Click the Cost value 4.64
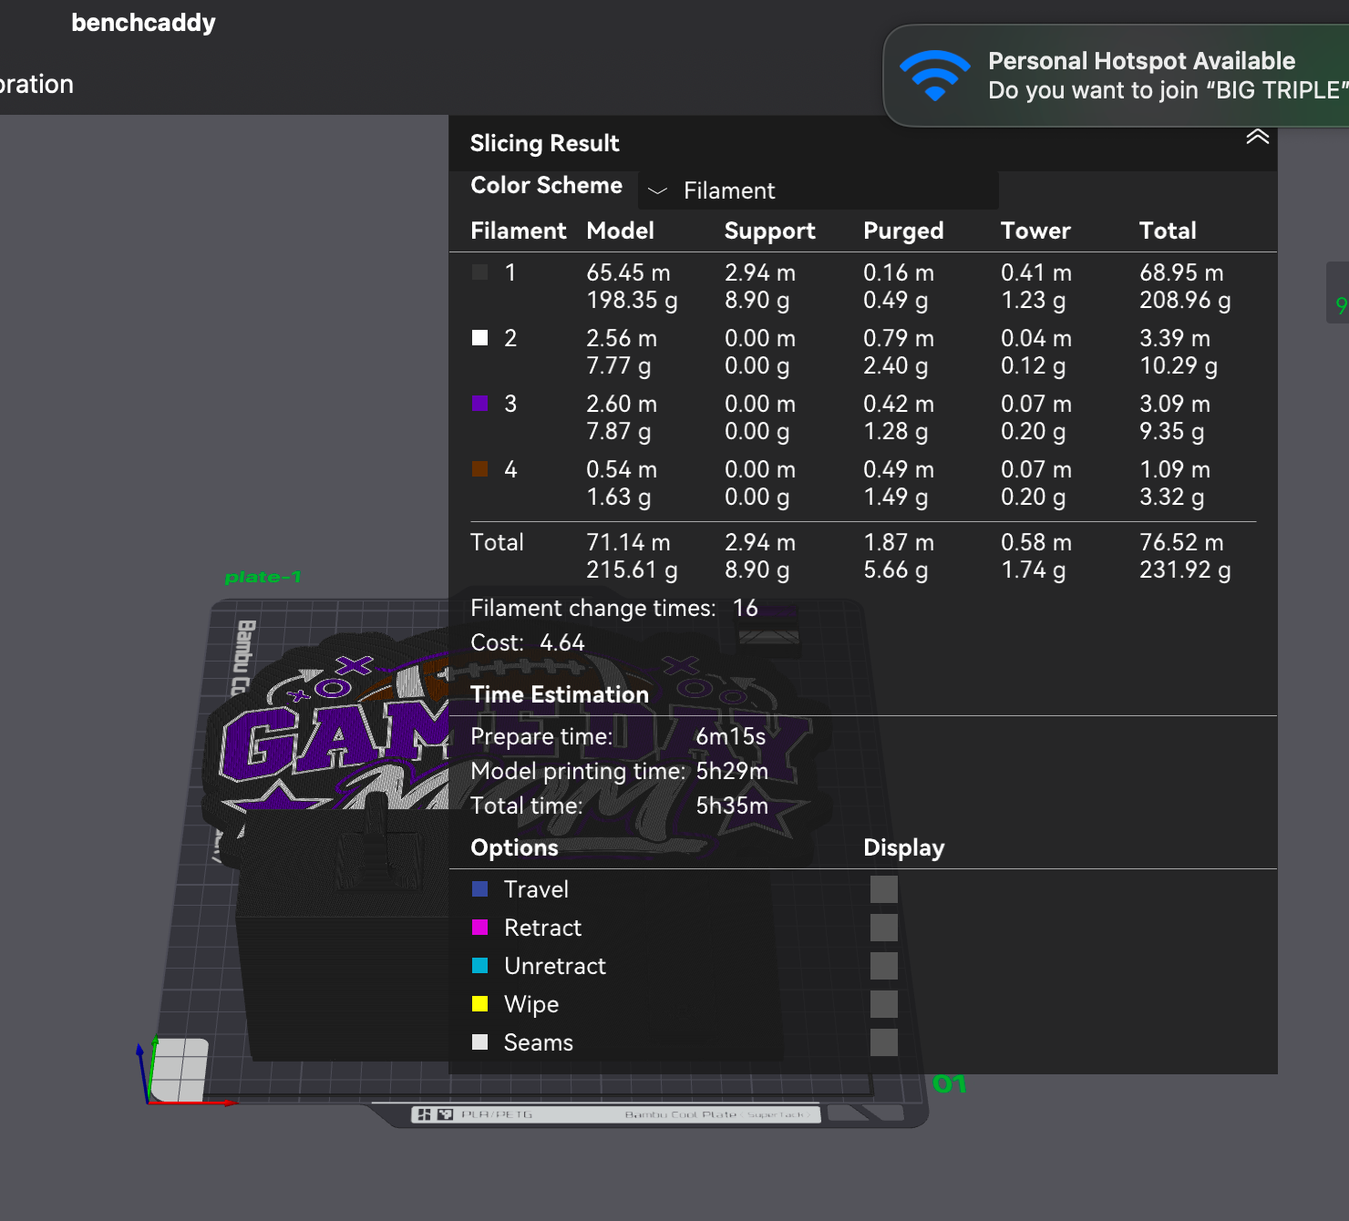Viewport: 1349px width, 1221px height. click(x=561, y=642)
